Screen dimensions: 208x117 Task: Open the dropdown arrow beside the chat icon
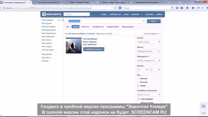pos(202,8)
